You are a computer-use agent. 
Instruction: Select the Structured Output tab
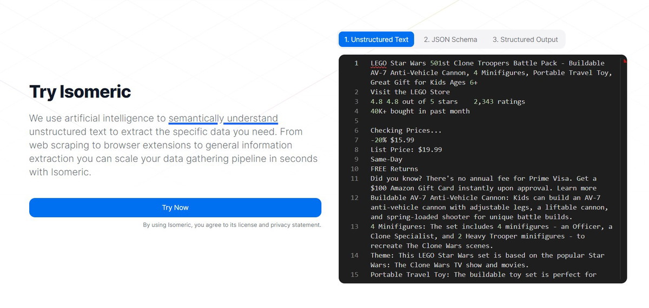[x=525, y=40]
